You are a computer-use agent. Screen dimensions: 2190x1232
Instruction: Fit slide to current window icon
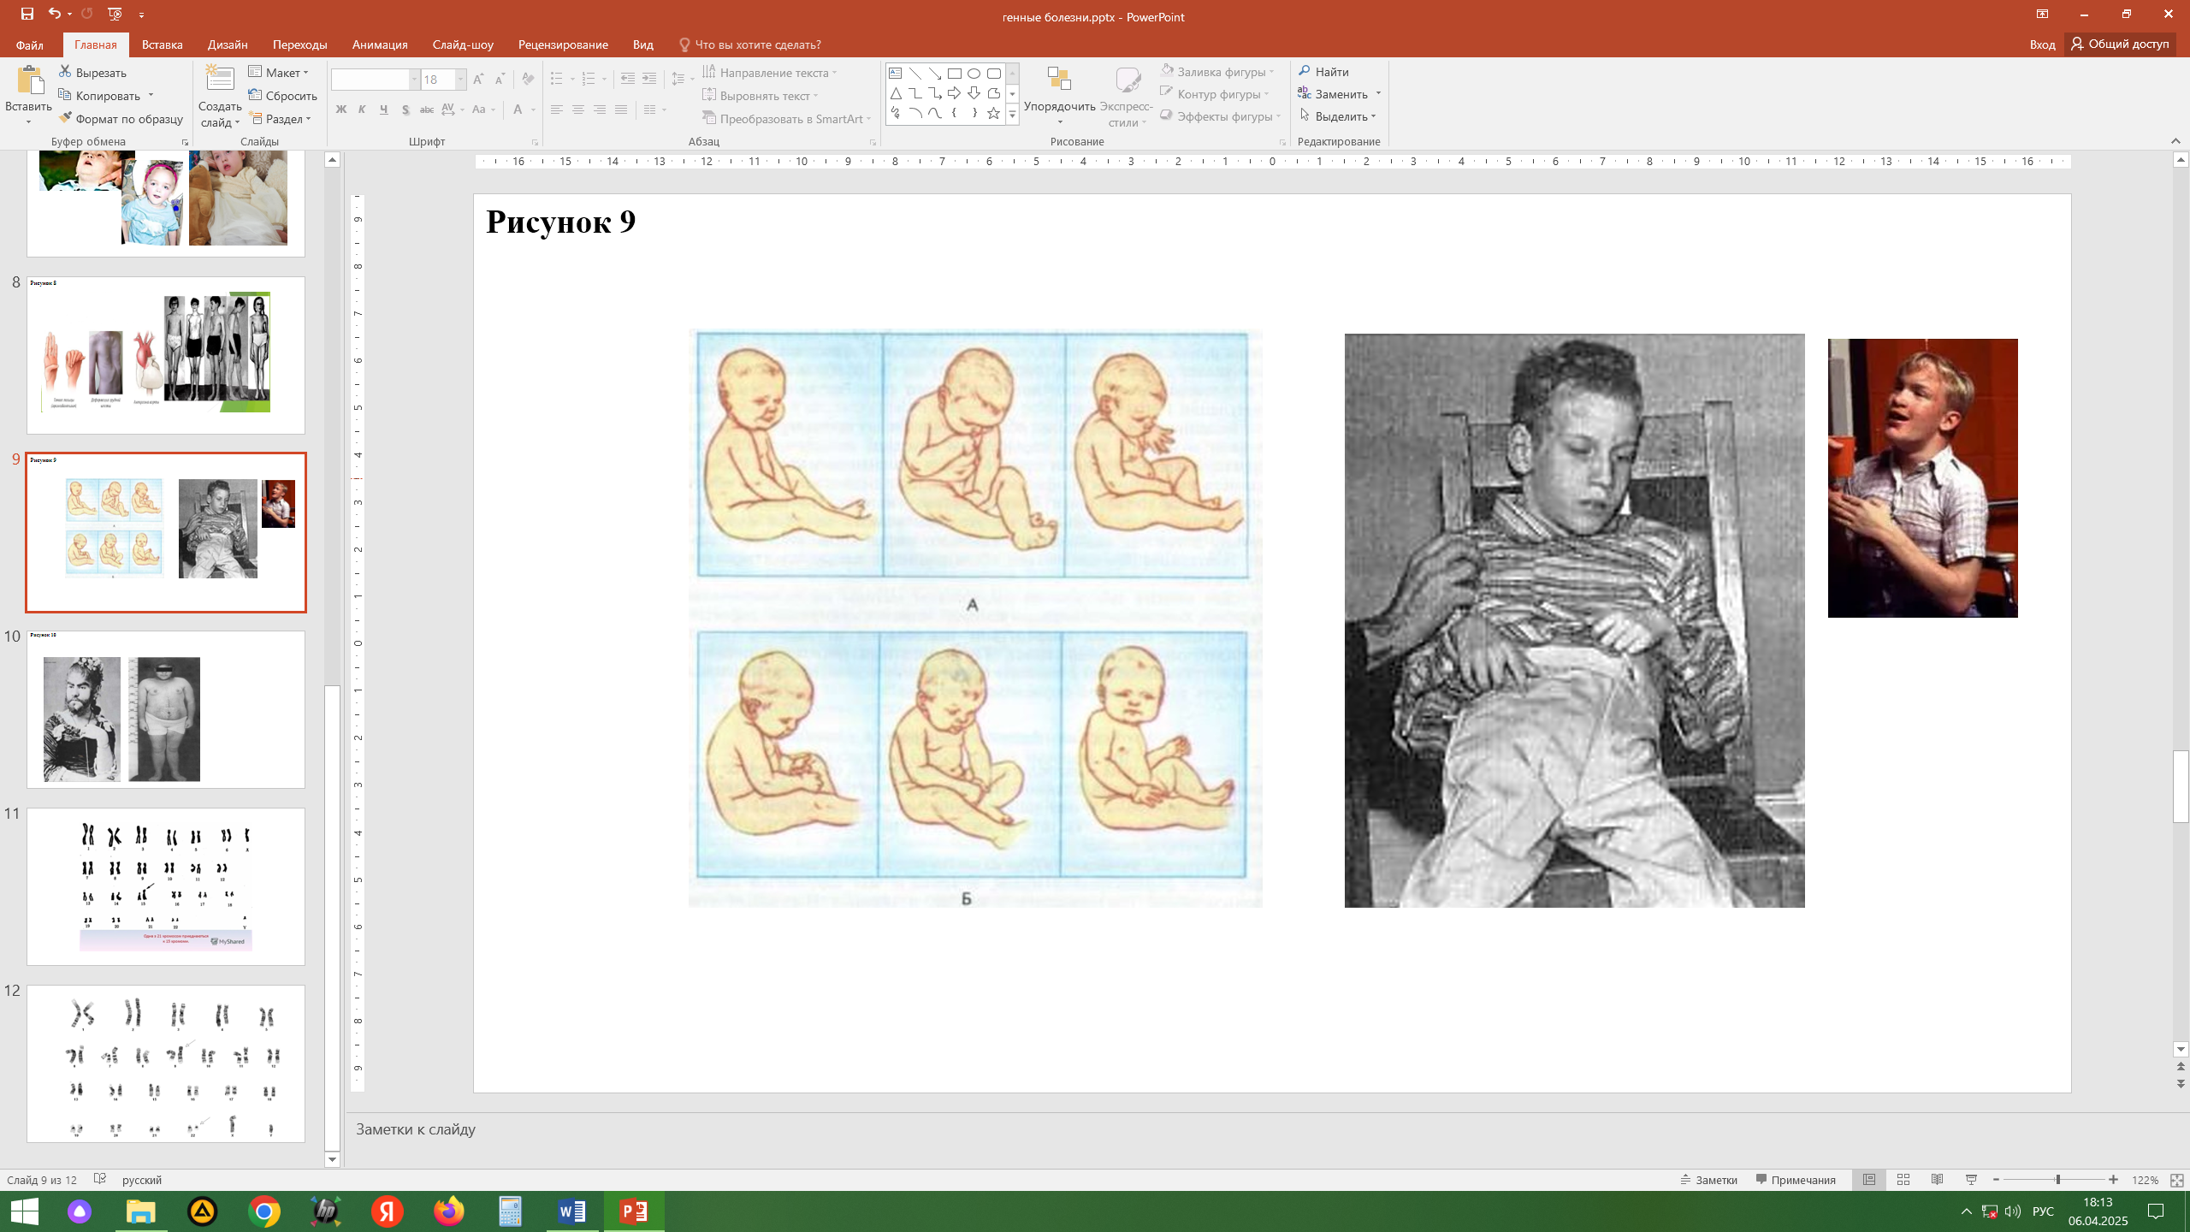(x=2177, y=1180)
